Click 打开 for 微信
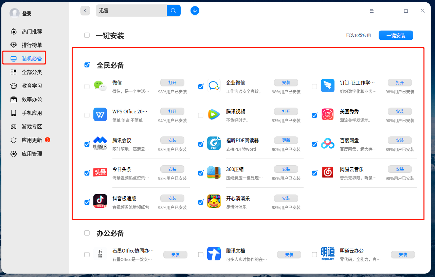 (172, 82)
